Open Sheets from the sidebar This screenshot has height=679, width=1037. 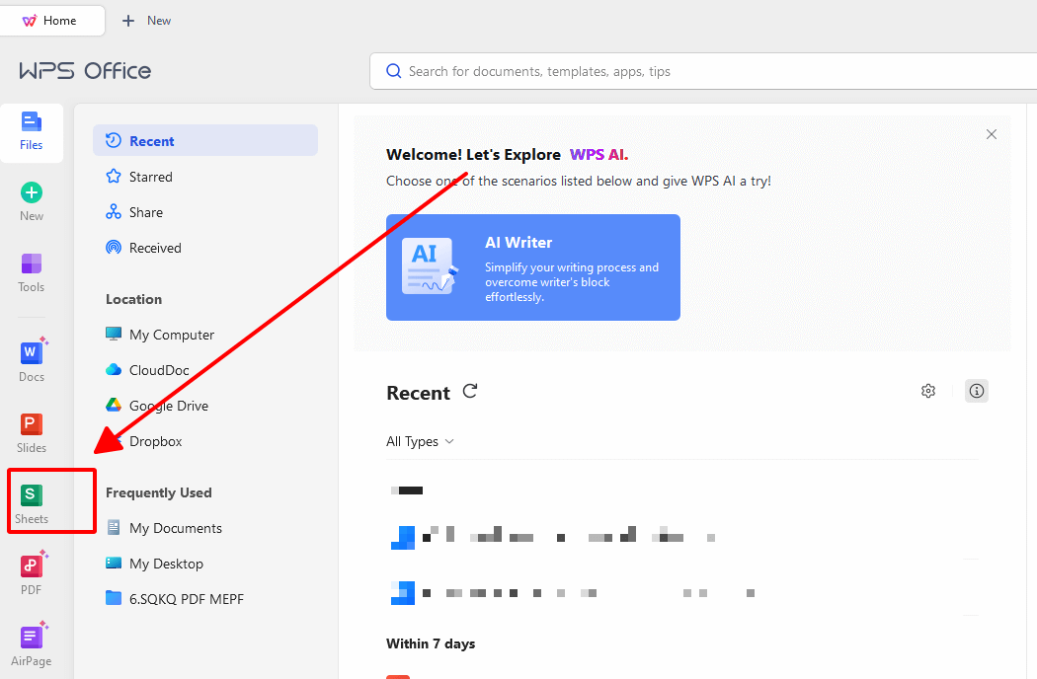point(31,504)
